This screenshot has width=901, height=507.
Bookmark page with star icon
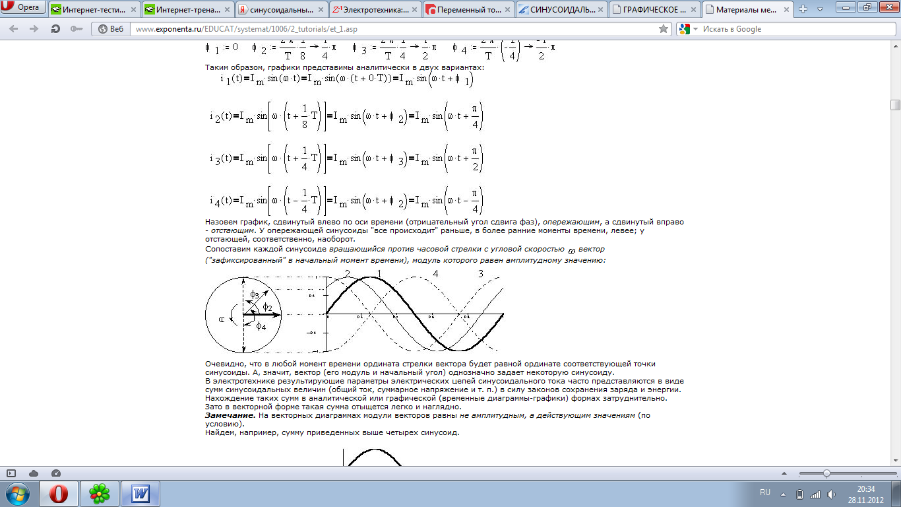coord(664,29)
